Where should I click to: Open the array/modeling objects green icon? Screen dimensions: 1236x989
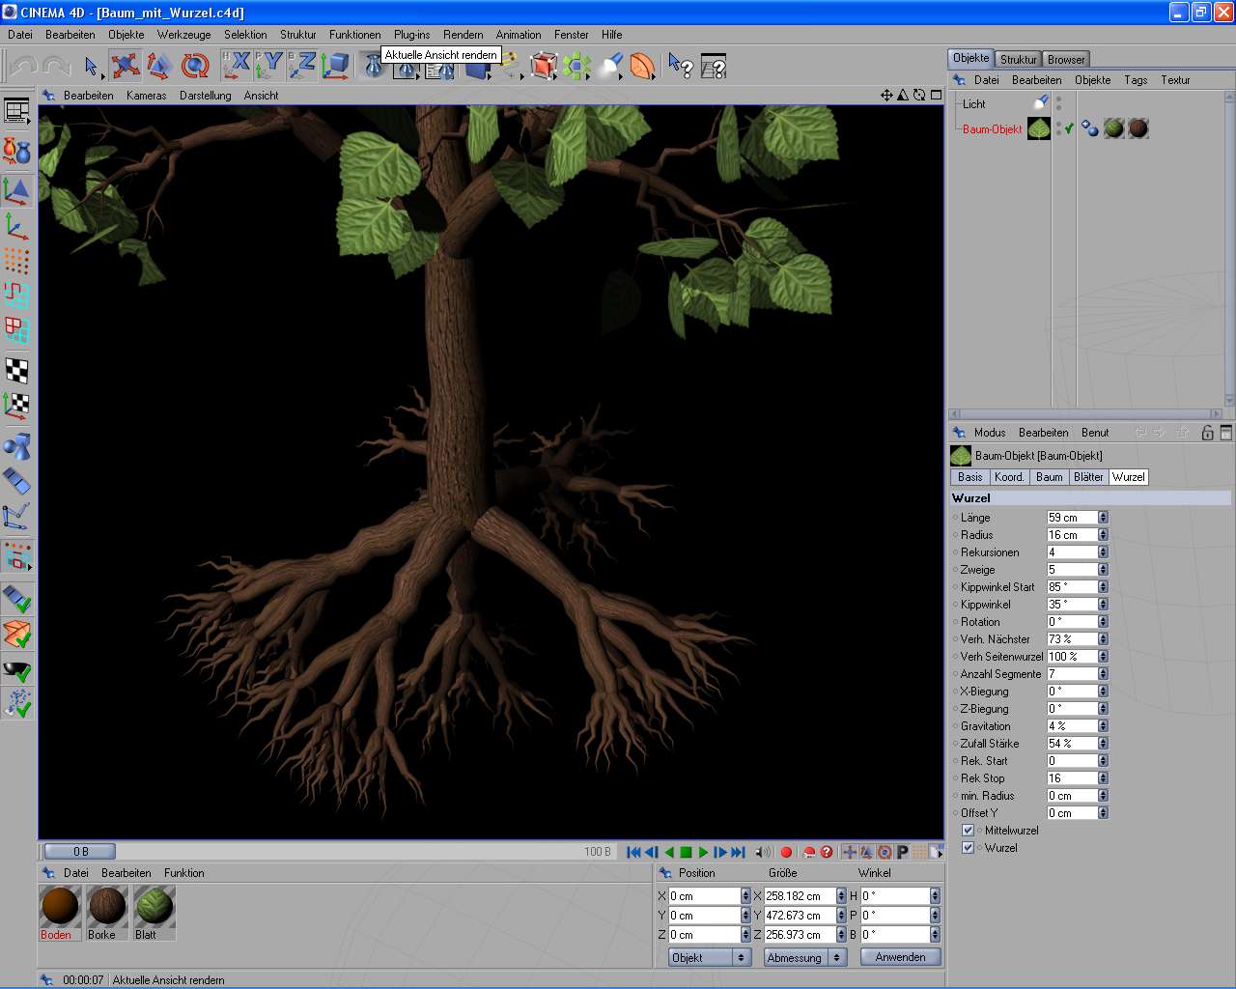click(x=576, y=66)
